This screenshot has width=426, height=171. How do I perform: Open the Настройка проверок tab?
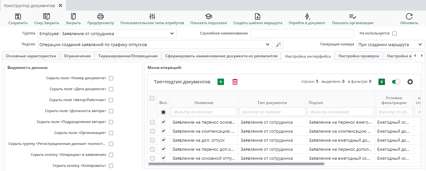[x=359, y=56]
